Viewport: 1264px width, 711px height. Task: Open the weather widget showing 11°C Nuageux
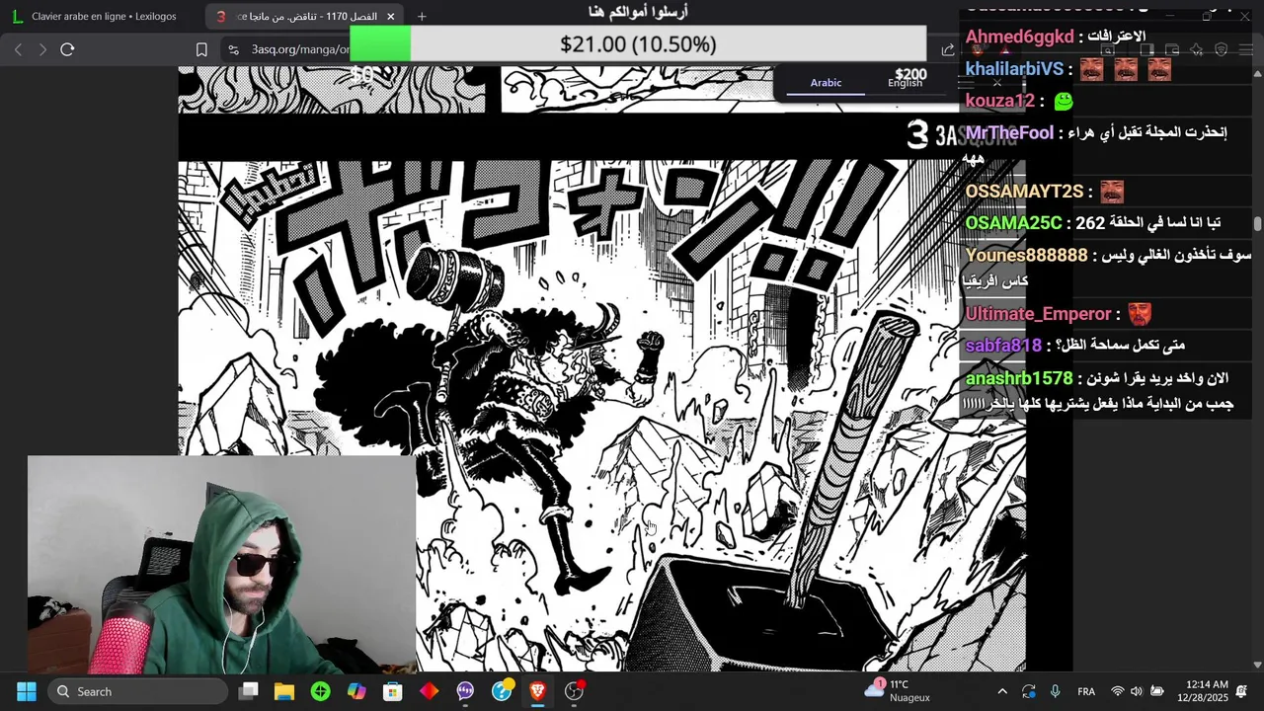pyautogui.click(x=898, y=690)
